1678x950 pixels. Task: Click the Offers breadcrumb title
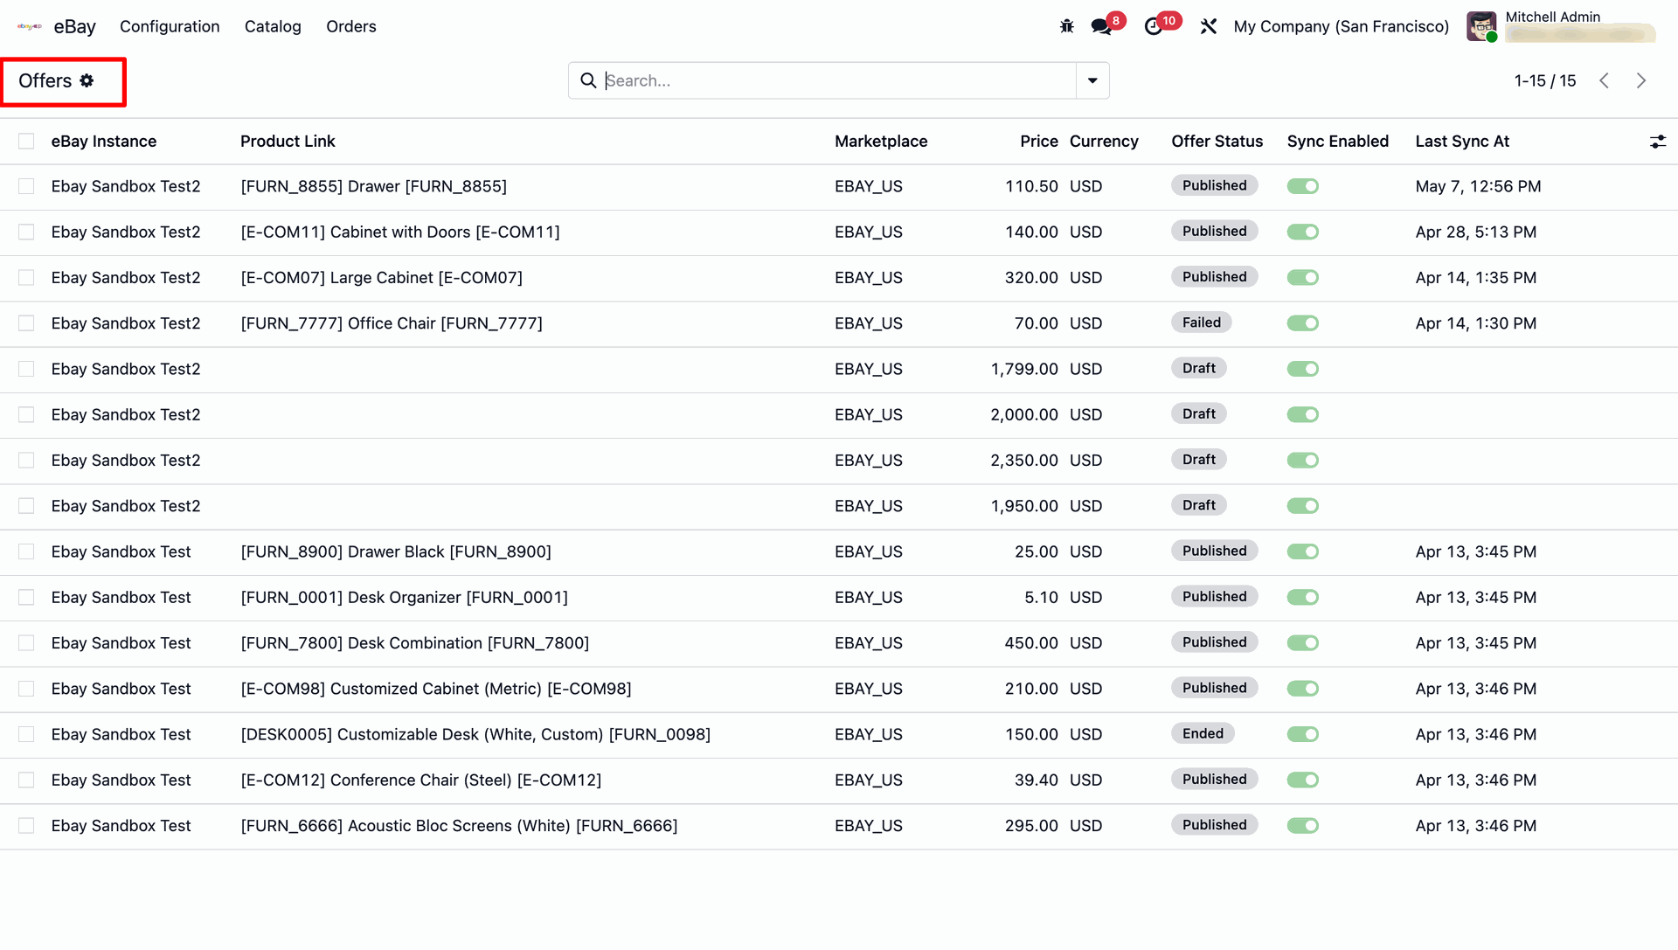tap(45, 80)
